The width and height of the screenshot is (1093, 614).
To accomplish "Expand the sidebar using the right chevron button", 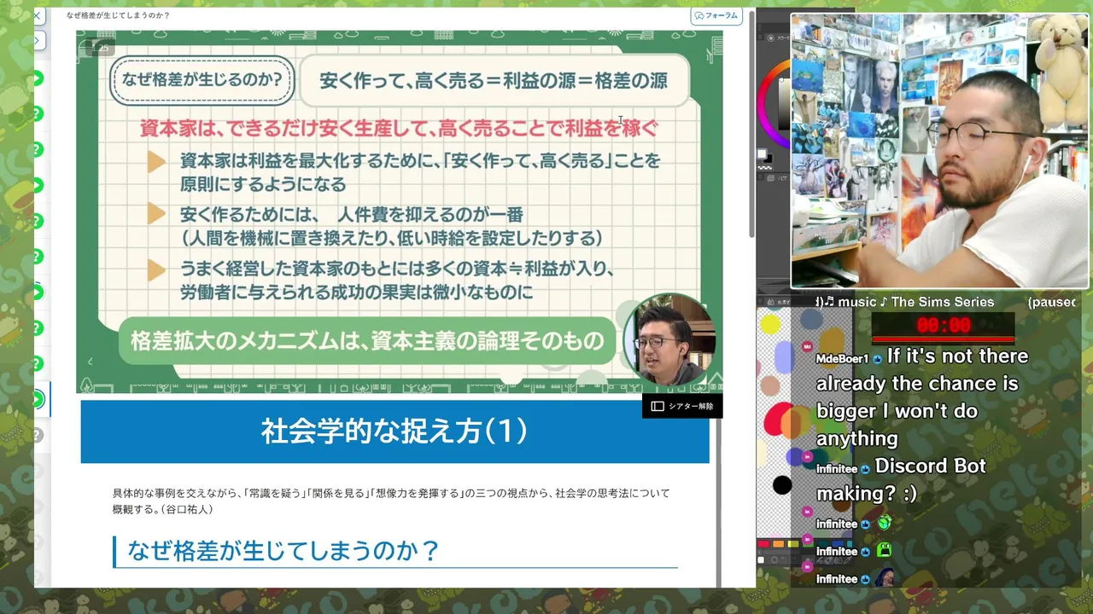I will pyautogui.click(x=39, y=41).
